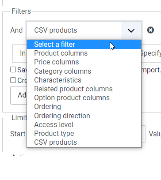Image resolution: width=161 pixels, height=180 pixels.
Task: Select Related product columns option
Action: pyautogui.click(x=84, y=89)
